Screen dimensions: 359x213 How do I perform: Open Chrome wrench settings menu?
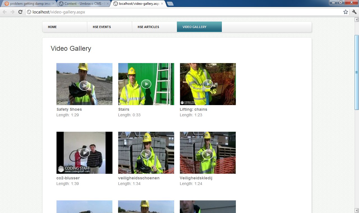point(354,12)
